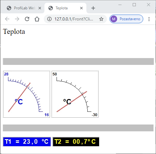
Task: Click the blue 28 to 16 gauge
Action: click(26, 94)
